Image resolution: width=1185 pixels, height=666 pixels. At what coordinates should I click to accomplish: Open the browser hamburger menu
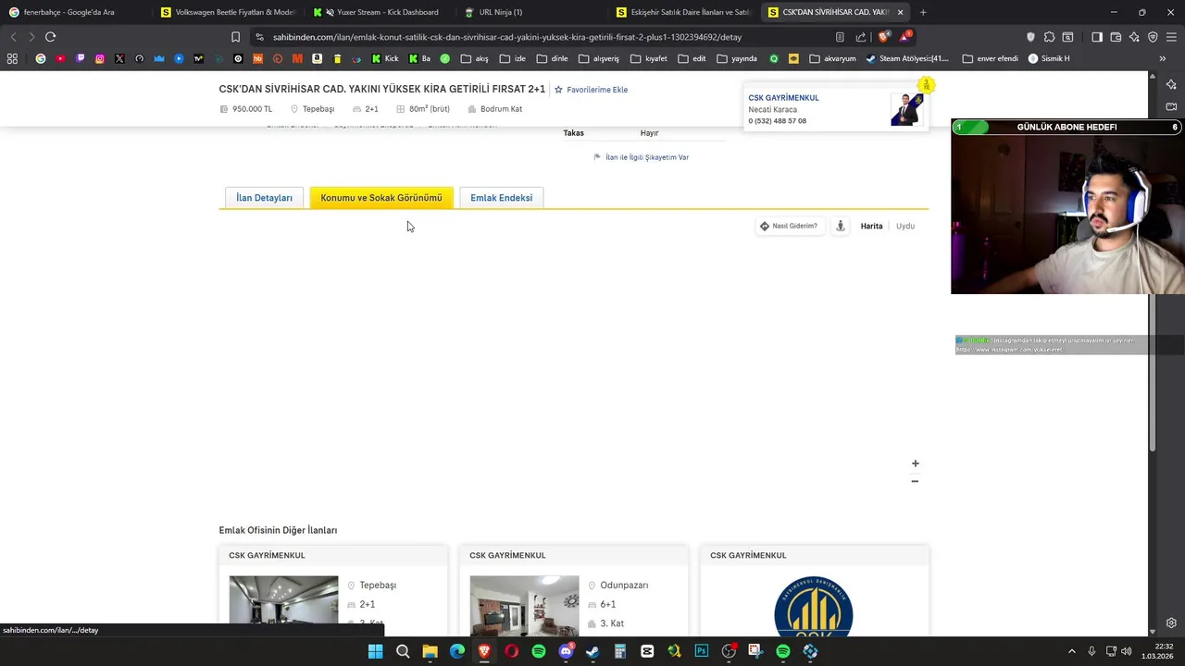click(1171, 37)
